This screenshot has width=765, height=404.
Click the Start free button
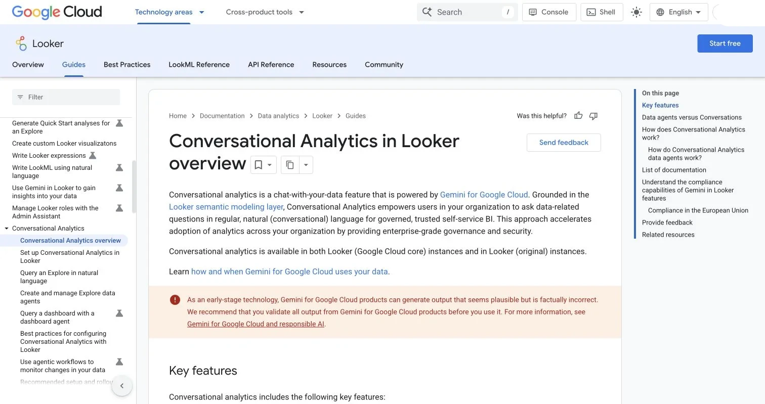[x=725, y=43]
